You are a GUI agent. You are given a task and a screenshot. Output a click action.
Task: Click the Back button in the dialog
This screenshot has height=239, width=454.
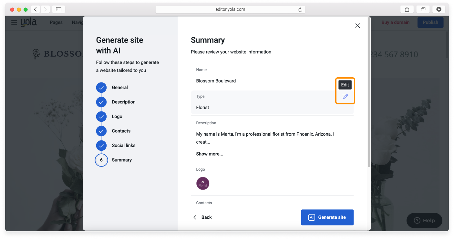[x=202, y=217]
